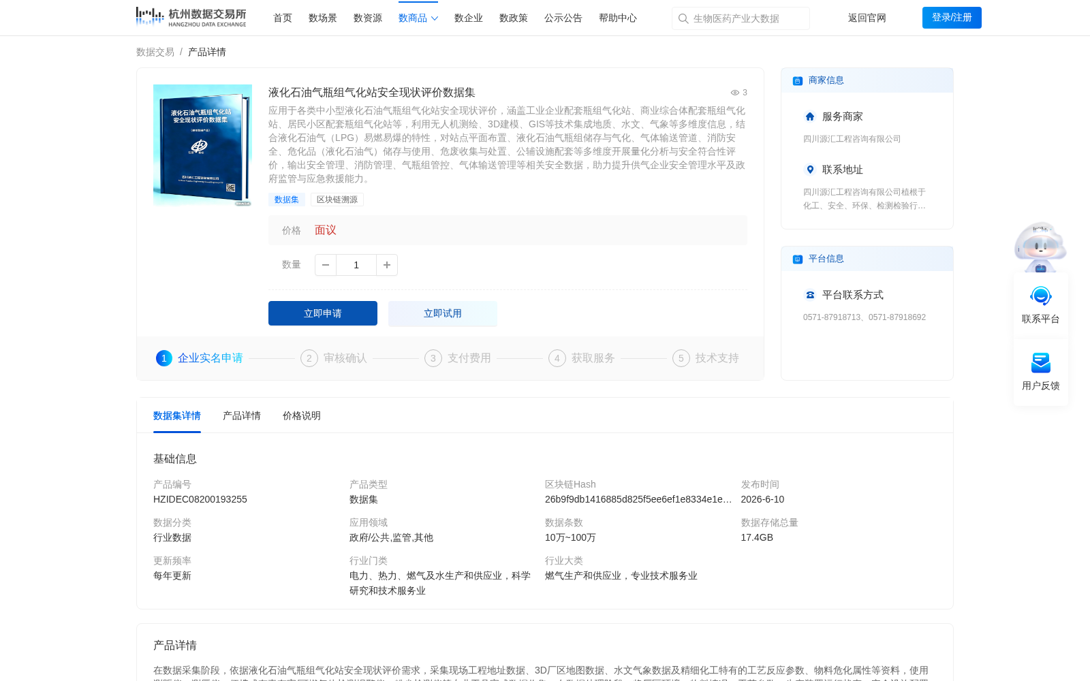Switch to the 产品详情 tab

click(242, 415)
